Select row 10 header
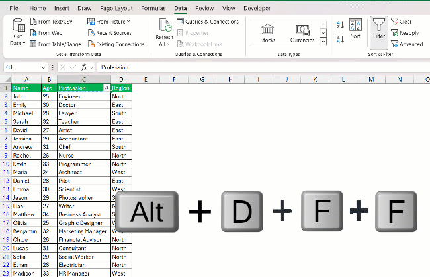Viewport: 430px width, 277px height. click(x=6, y=164)
